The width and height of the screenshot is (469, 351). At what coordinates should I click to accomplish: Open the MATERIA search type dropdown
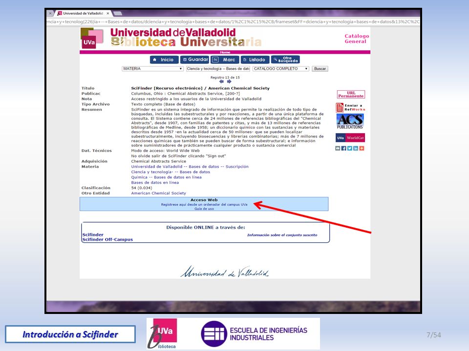pyautogui.click(x=152, y=69)
